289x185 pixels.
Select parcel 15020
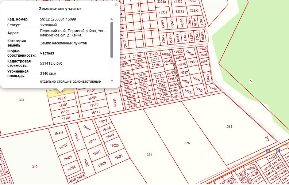[114, 145]
